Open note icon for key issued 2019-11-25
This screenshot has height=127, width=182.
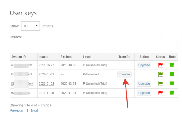click(x=172, y=92)
